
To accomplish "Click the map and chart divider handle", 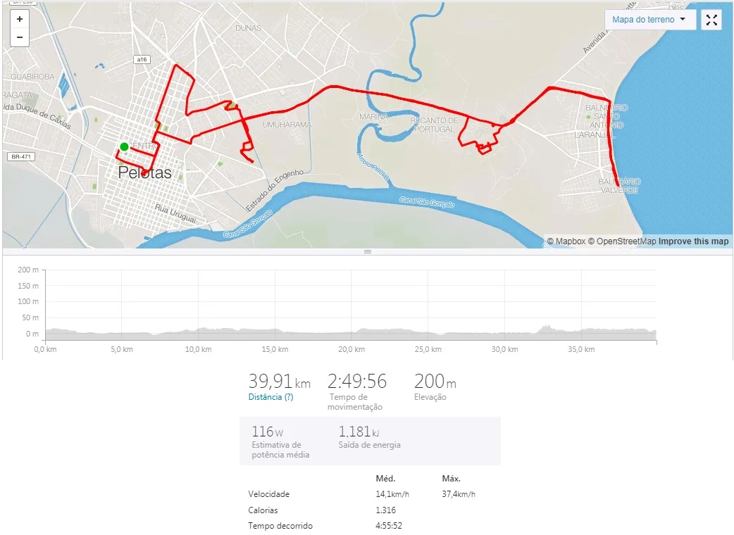I will tap(367, 251).
